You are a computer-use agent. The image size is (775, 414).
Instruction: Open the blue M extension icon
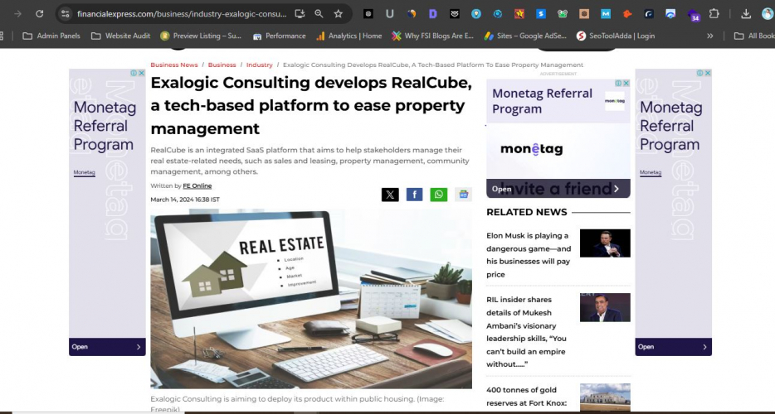point(606,14)
